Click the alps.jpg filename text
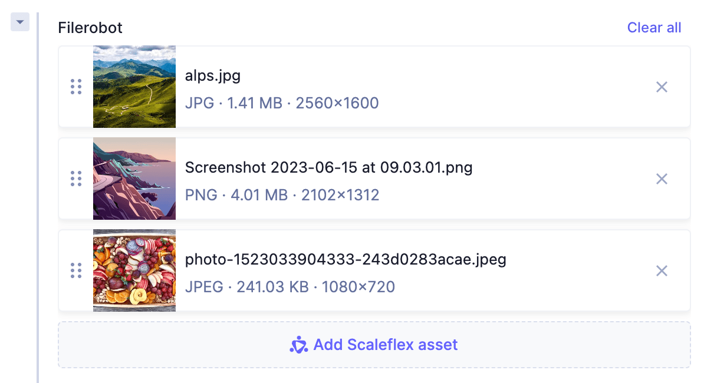704x383 pixels. point(213,75)
